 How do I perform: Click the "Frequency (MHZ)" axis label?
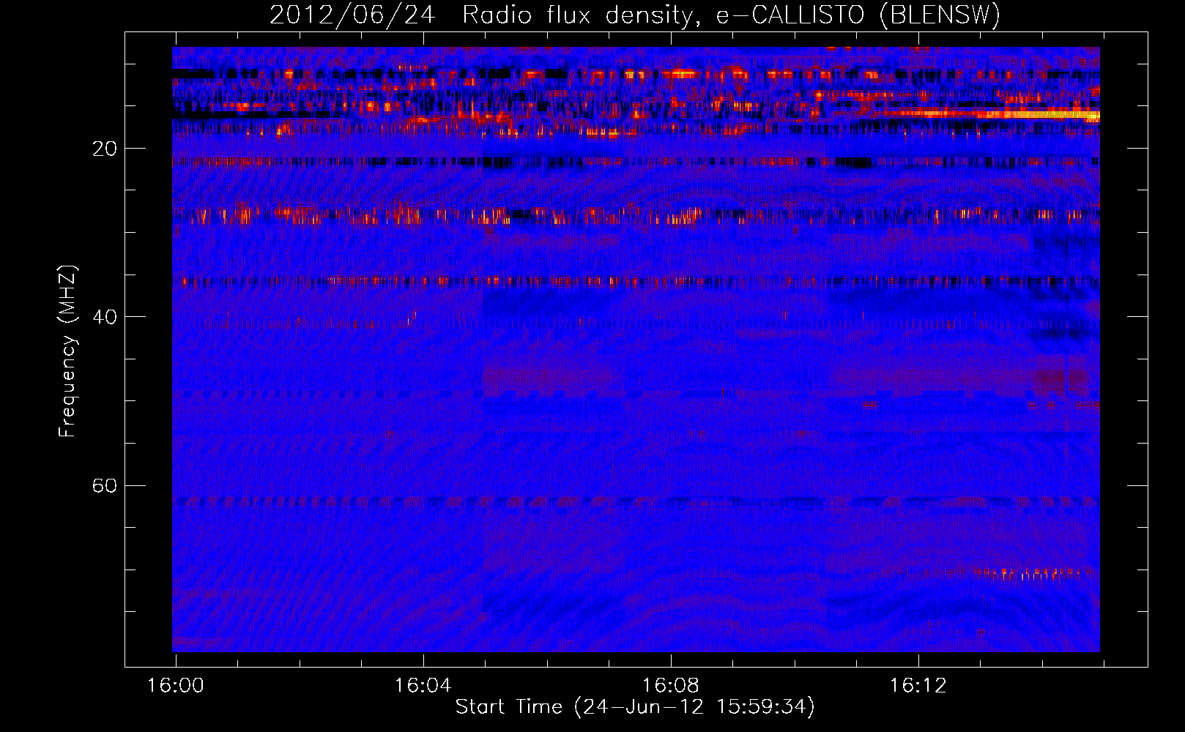point(67,351)
